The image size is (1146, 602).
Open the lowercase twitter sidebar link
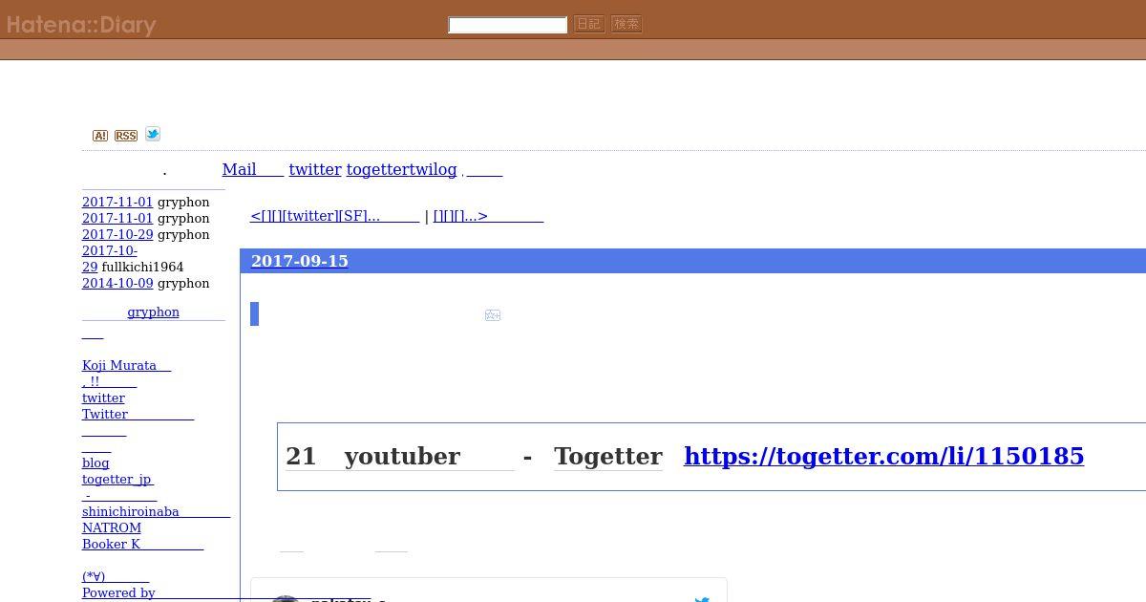[103, 398]
